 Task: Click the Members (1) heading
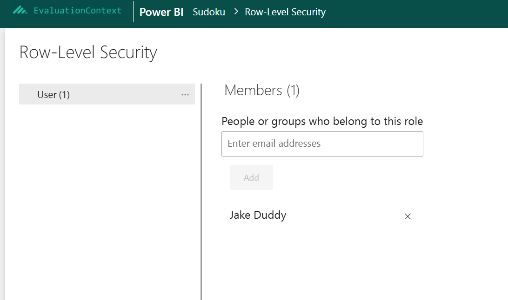tap(262, 90)
